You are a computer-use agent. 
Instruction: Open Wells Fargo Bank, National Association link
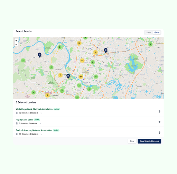click(34, 109)
